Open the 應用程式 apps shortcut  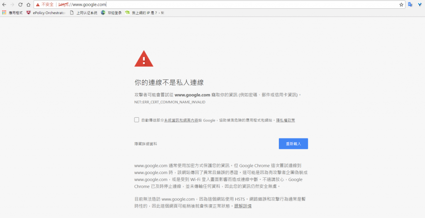coord(12,13)
